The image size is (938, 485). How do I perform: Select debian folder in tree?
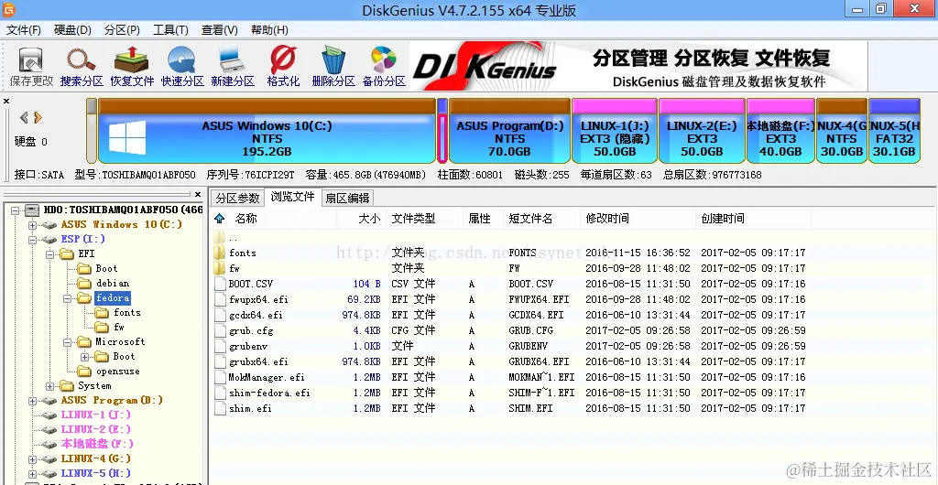point(113,283)
